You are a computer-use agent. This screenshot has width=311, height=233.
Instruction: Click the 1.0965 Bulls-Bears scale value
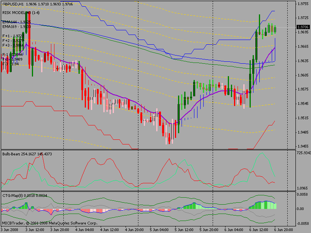coord(303,188)
